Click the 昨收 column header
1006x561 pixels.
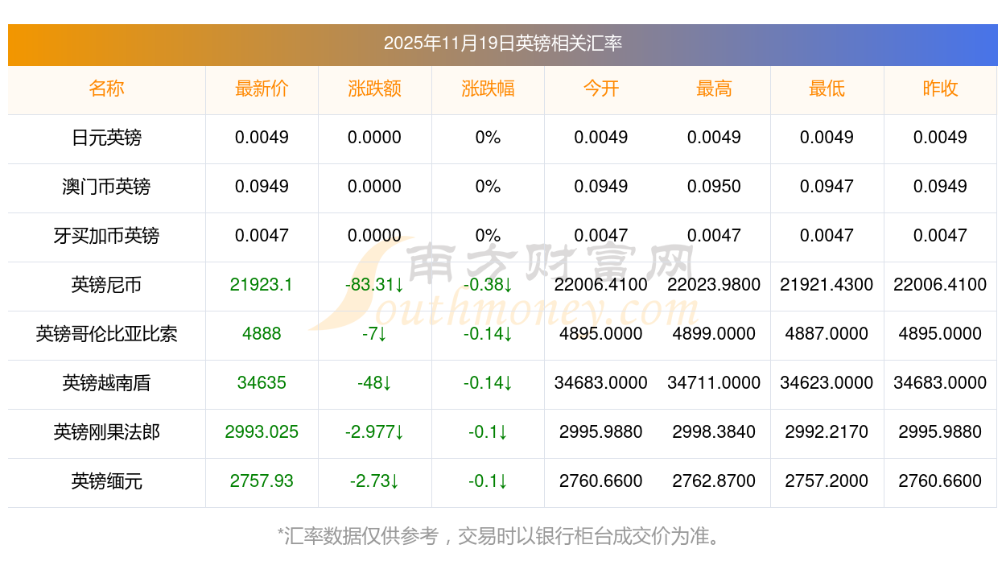click(940, 89)
